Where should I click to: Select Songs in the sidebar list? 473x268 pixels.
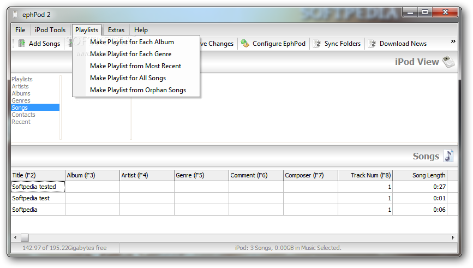tap(35, 108)
